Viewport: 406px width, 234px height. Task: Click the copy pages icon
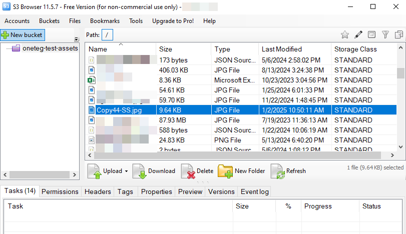click(398, 34)
